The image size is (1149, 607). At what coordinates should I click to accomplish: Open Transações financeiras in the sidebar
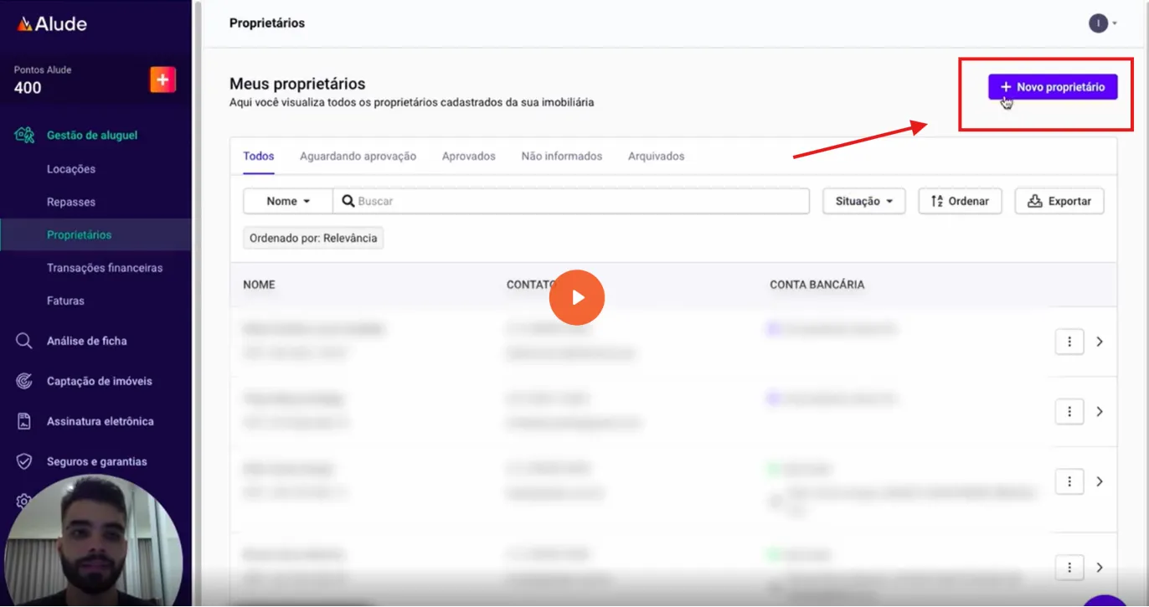(x=105, y=268)
